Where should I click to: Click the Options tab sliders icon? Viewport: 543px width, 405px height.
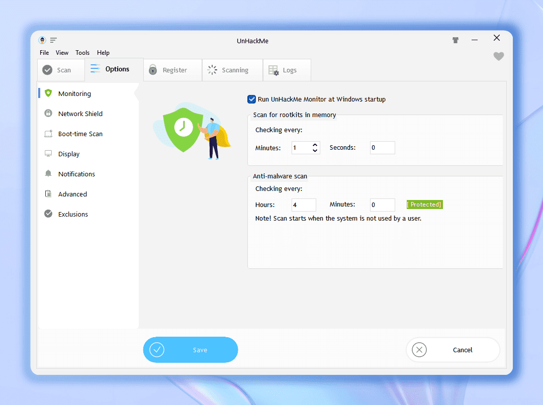(95, 68)
